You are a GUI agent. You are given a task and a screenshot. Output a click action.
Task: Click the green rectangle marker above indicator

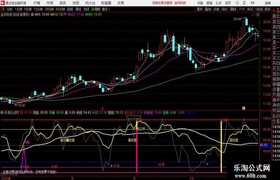[134, 117]
